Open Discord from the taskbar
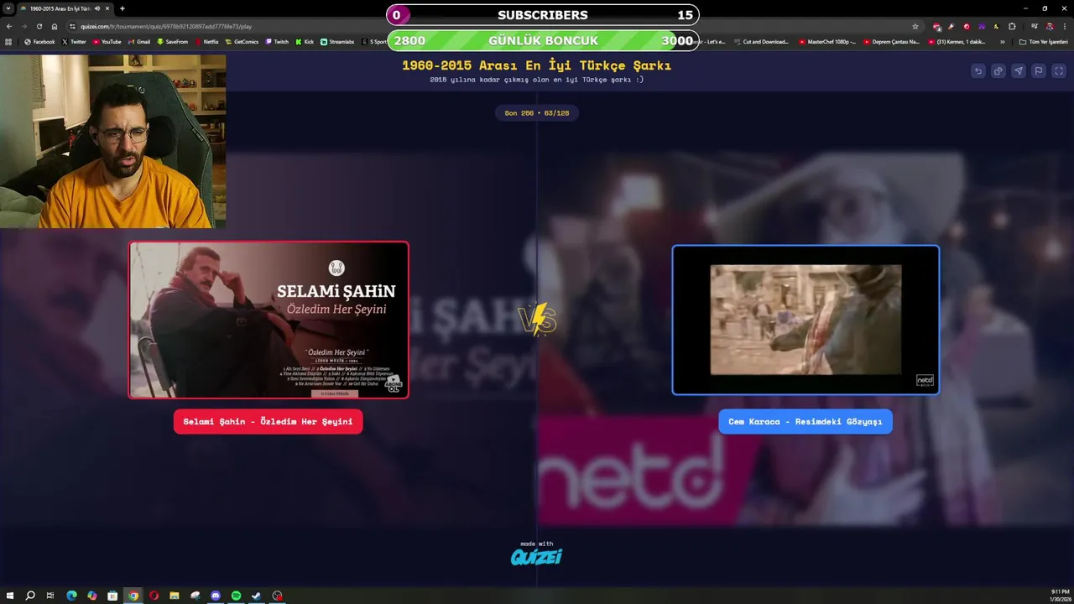Image resolution: width=1074 pixels, height=604 pixels. tap(216, 596)
